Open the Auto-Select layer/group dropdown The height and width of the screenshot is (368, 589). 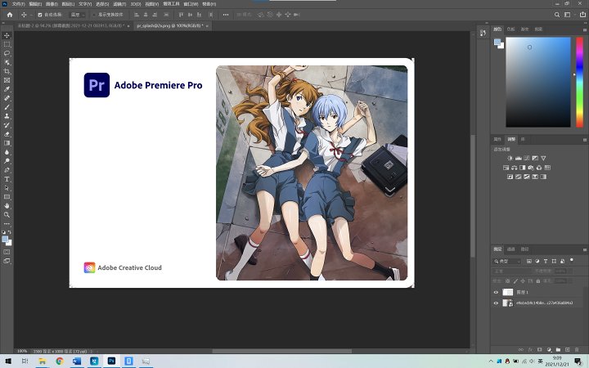click(78, 15)
